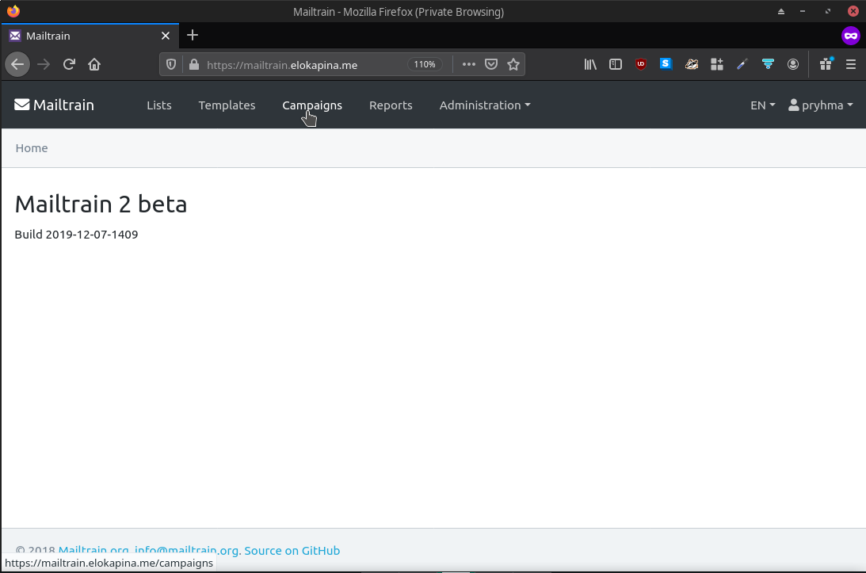This screenshot has width=866, height=573.
Task: Click the padlock site security icon
Action: click(194, 65)
